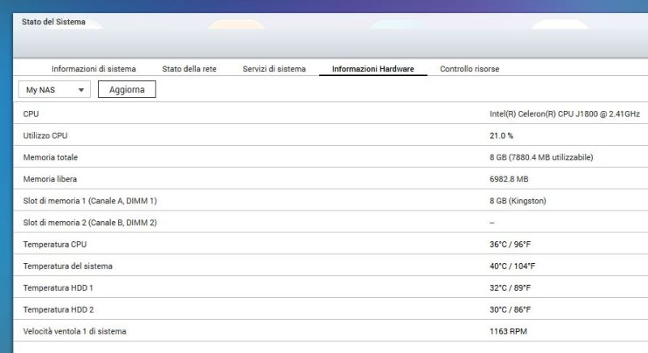This screenshot has width=648, height=353.
Task: Switch to the Informazioni di sistema tab
Action: [x=93, y=69]
